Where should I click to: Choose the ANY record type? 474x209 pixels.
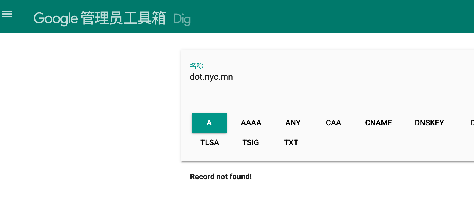[293, 123]
